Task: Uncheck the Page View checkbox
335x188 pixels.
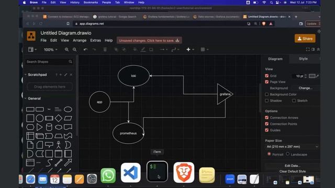Action: point(266,82)
